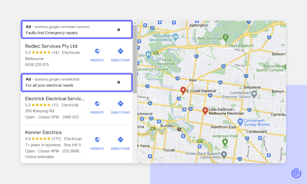
Task: Click scrollbar up arrow in results list
Action: (135, 23)
